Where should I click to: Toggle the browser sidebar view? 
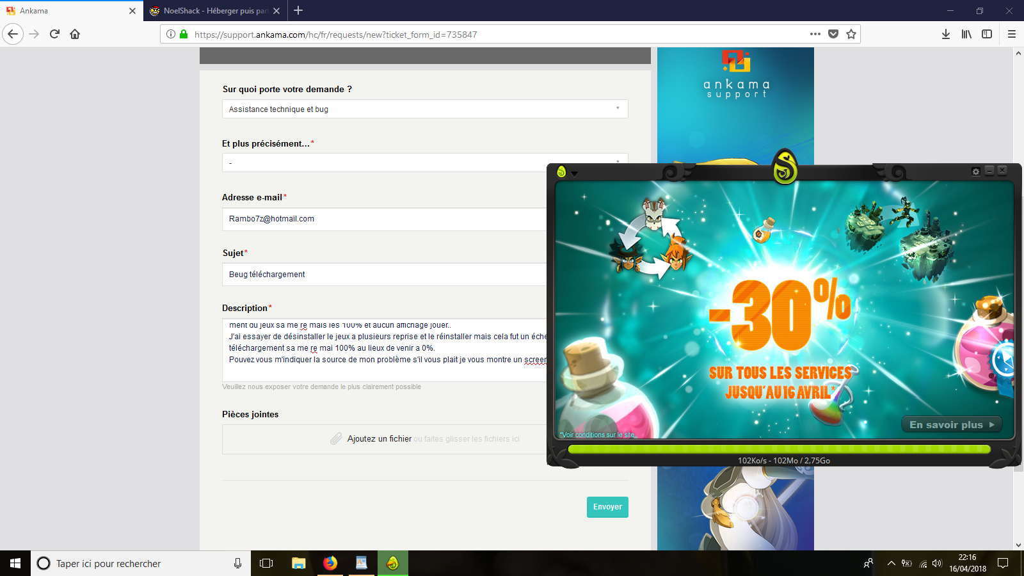click(x=987, y=34)
